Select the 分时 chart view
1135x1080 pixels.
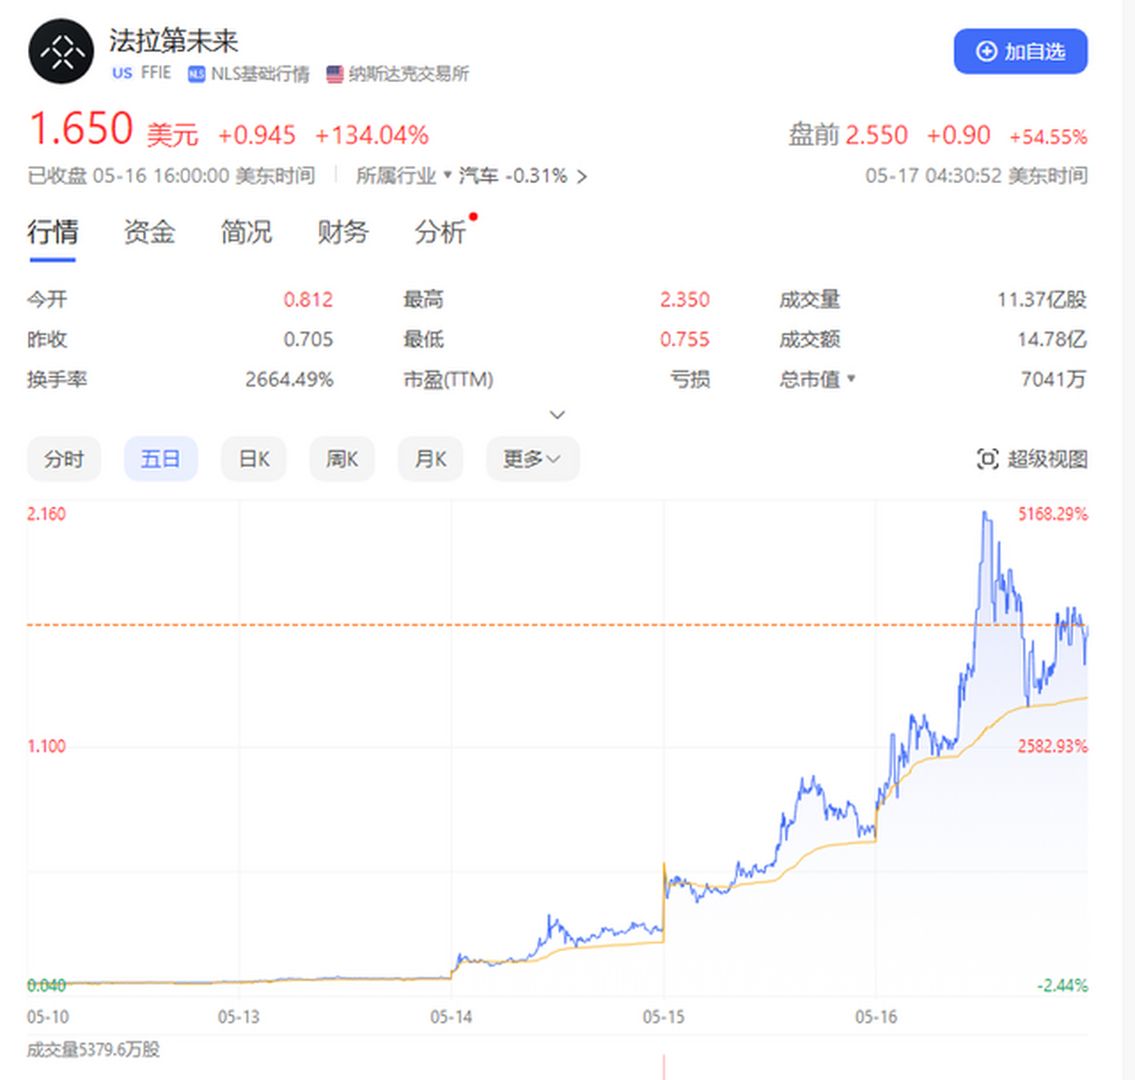coord(64,459)
